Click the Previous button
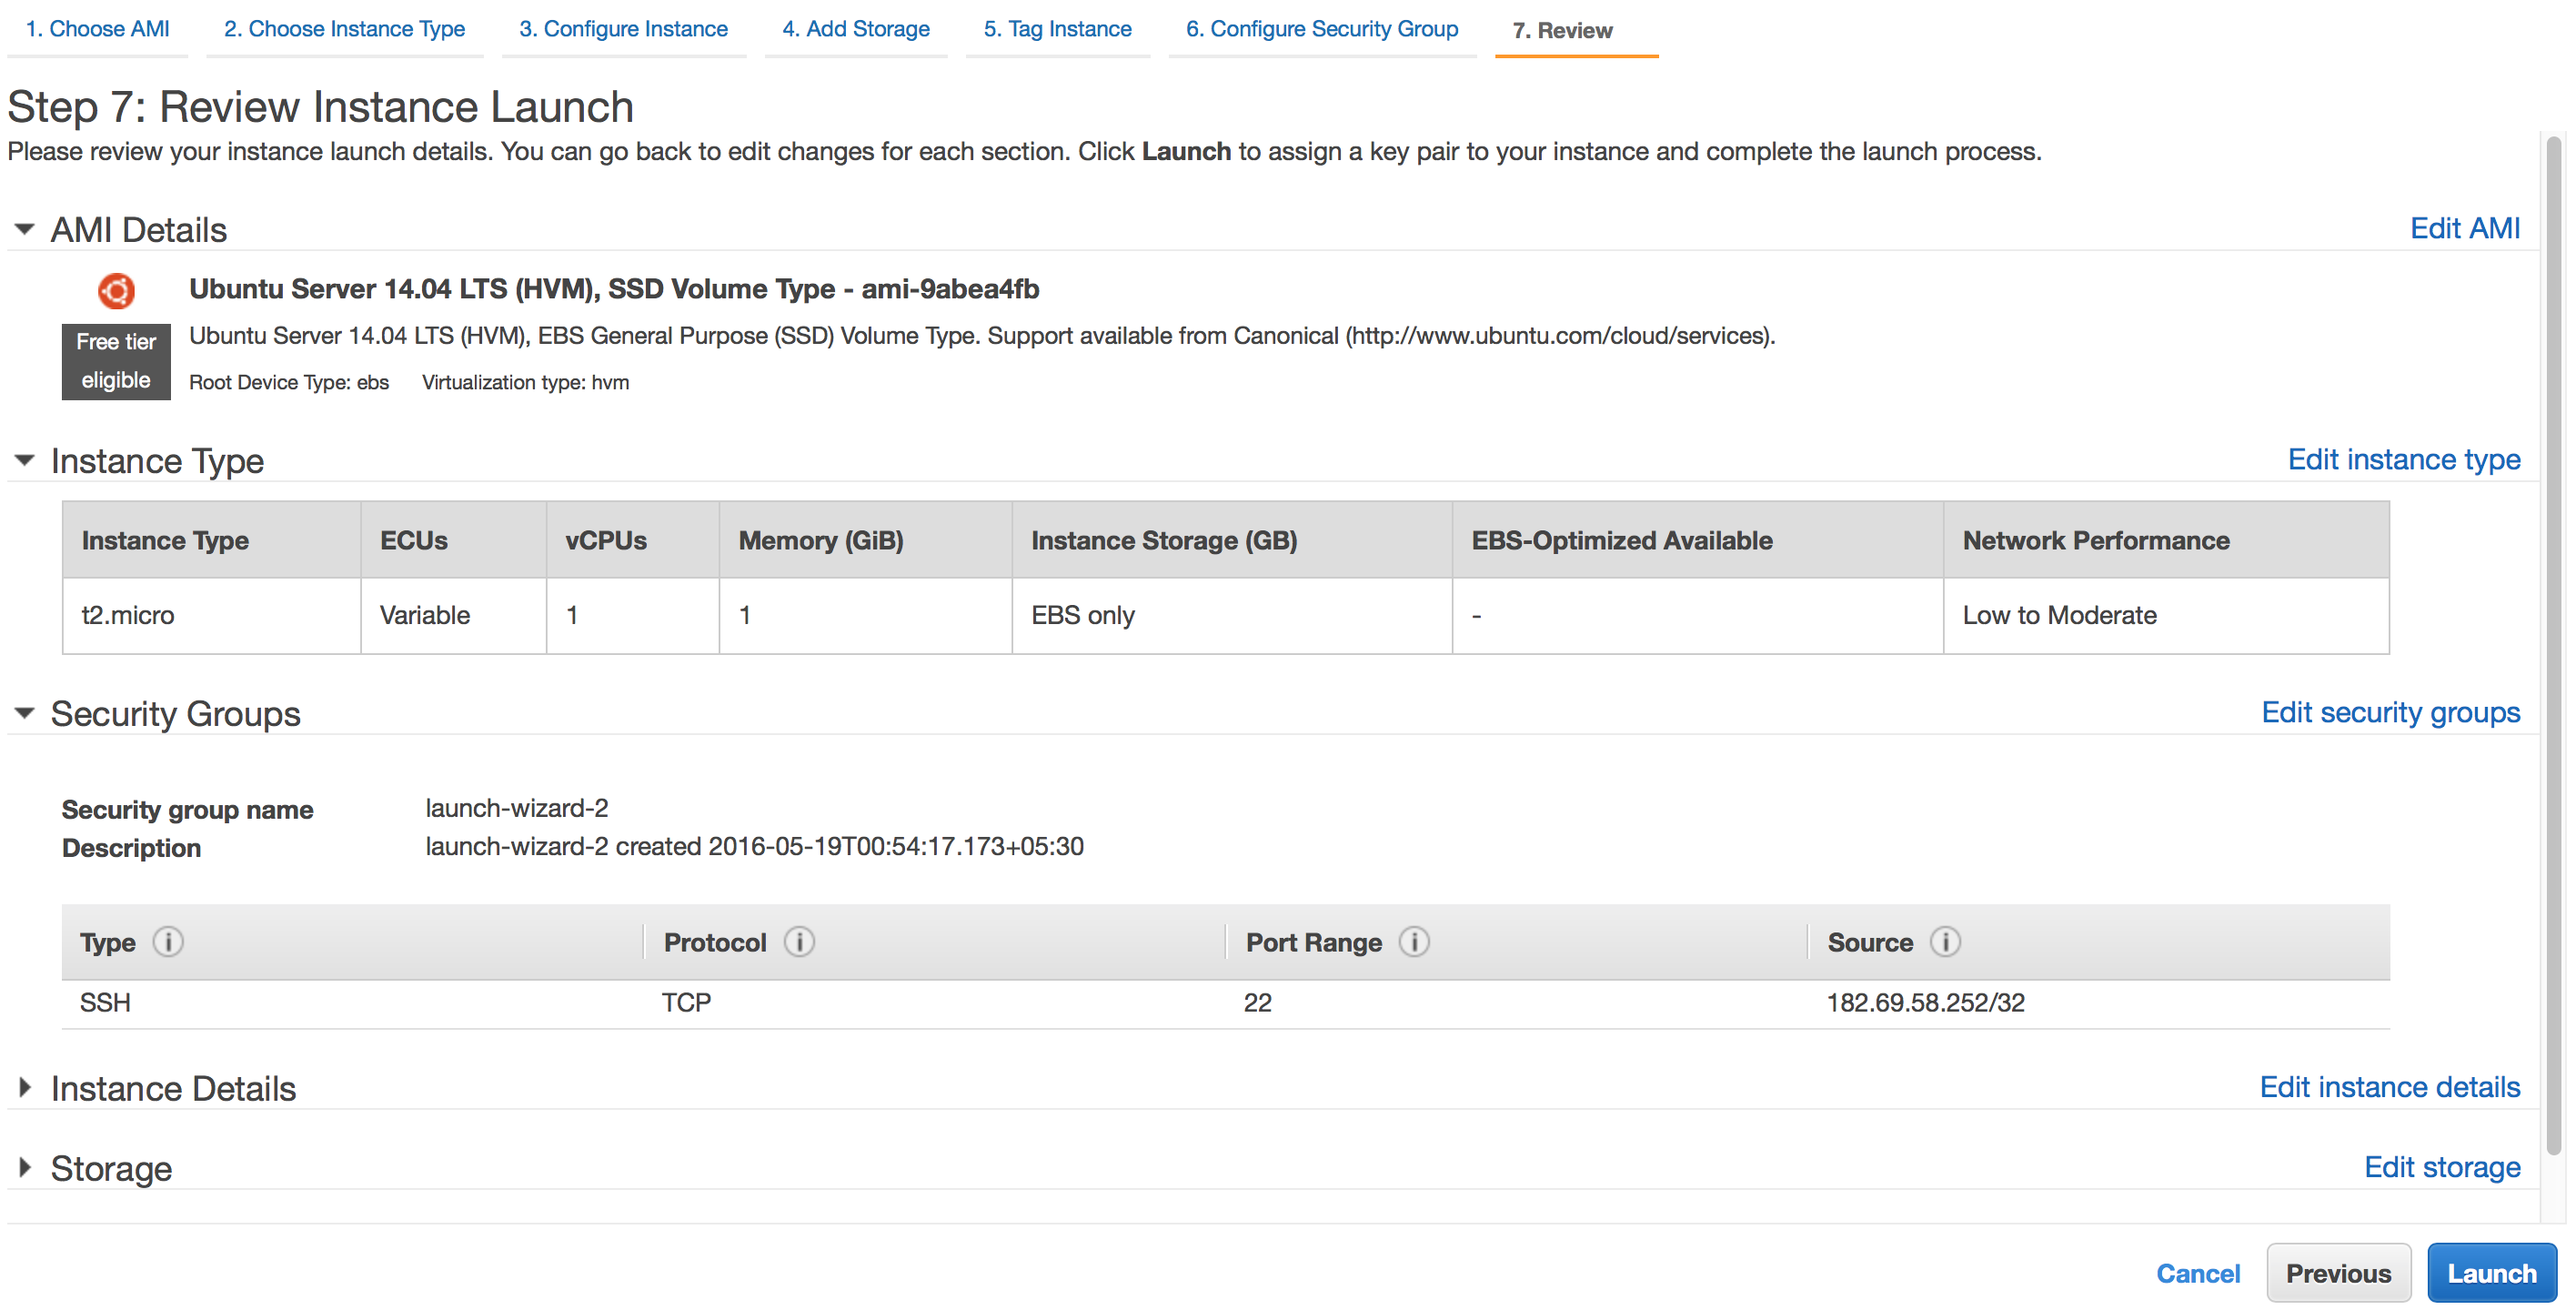Screen dimensions: 2576x1310 [x=2337, y=1273]
